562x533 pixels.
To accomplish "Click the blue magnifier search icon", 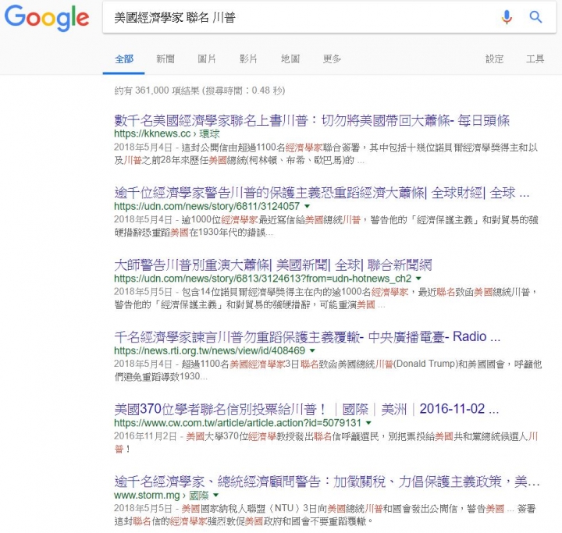I will 535,17.
